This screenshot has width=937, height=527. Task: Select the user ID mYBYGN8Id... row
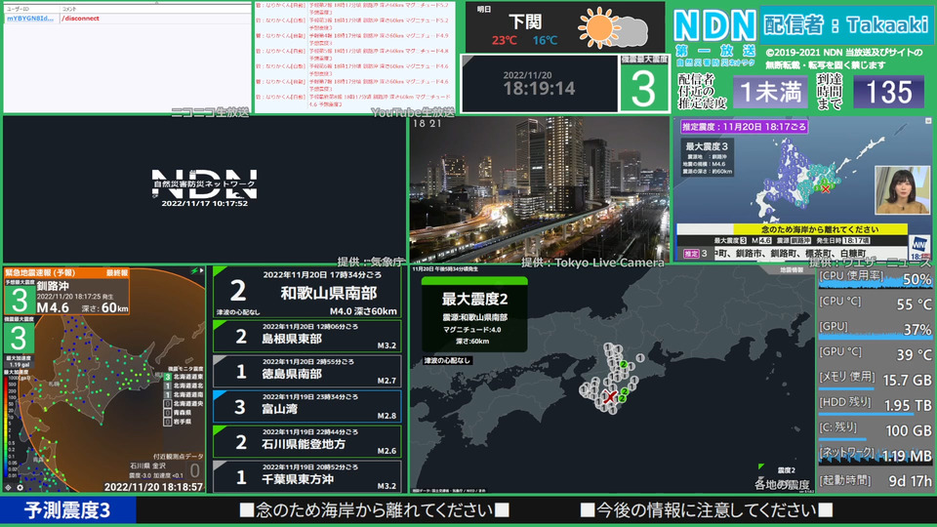pyautogui.click(x=30, y=19)
